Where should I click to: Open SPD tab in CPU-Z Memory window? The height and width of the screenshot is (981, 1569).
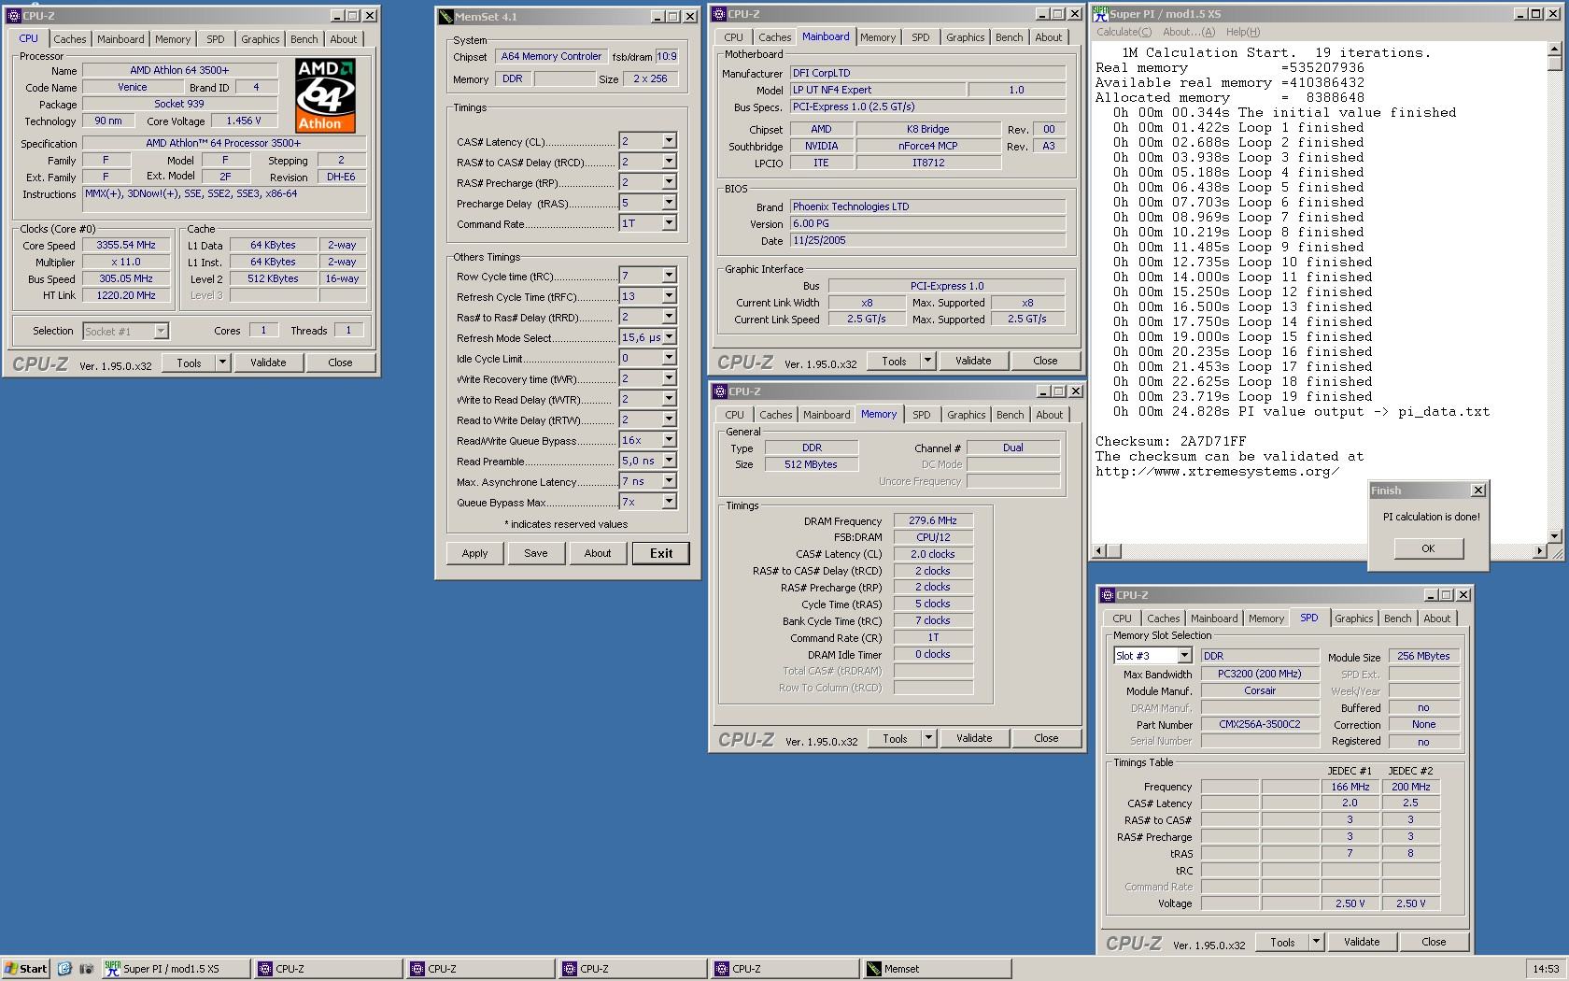coord(922,415)
